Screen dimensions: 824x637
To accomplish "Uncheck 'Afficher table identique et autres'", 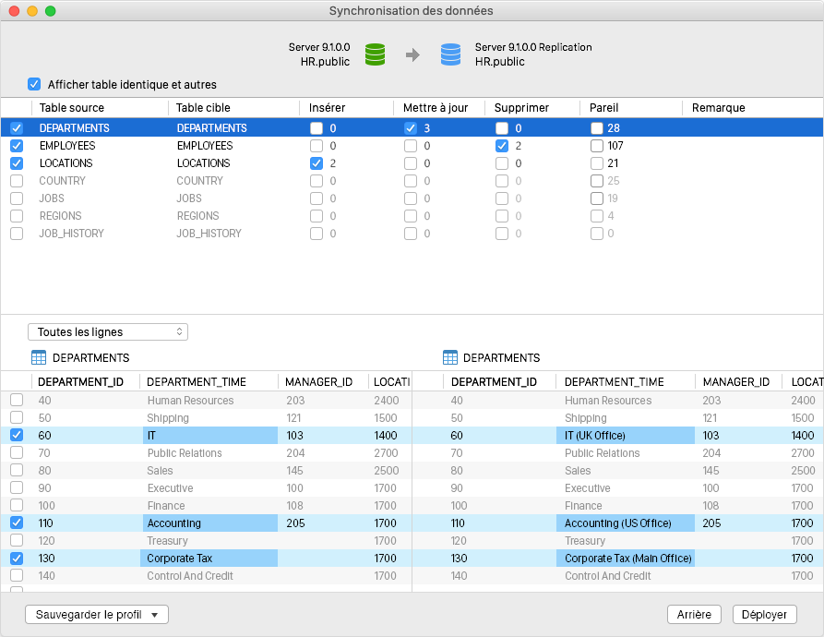I will tap(35, 84).
